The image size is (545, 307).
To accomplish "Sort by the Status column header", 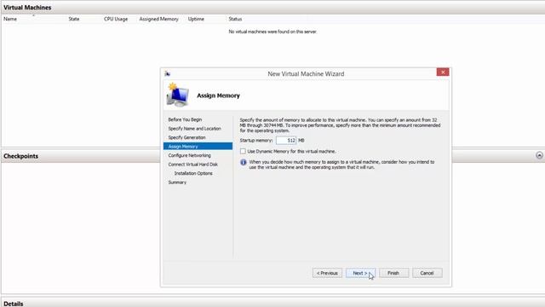I will [235, 19].
